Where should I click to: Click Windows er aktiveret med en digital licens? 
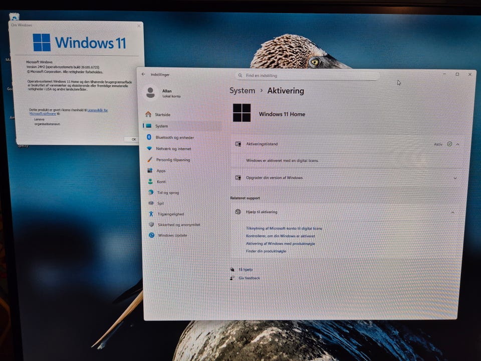282,160
